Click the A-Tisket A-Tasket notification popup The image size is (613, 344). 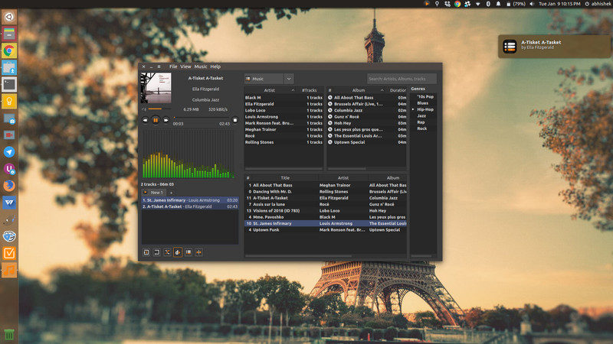tap(554, 47)
